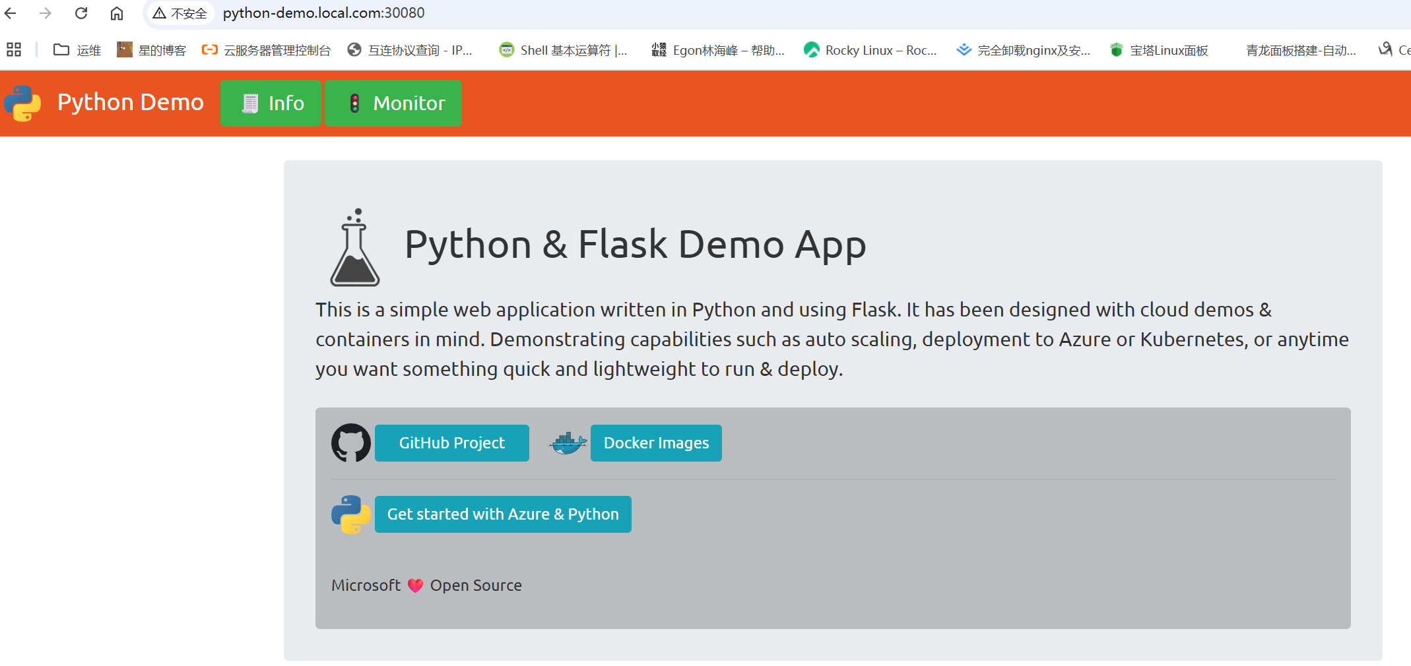Open browser home page icon
Image resolution: width=1411 pixels, height=666 pixels.
click(117, 13)
